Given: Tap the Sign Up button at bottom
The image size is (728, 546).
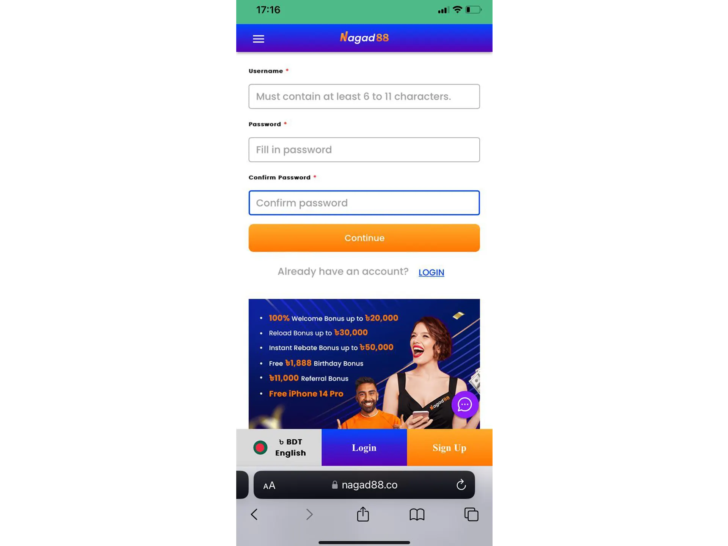Looking at the screenshot, I should pyautogui.click(x=449, y=447).
